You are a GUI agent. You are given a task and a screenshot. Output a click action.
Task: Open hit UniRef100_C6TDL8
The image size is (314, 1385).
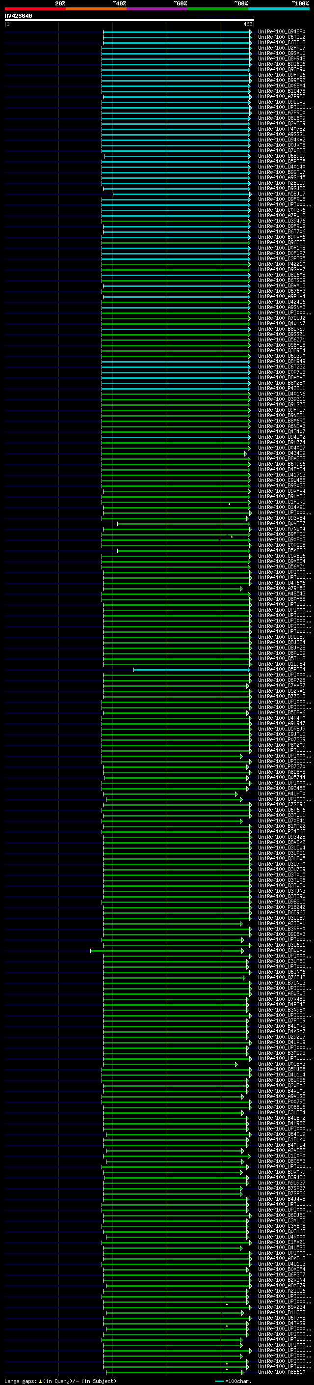coord(282,42)
